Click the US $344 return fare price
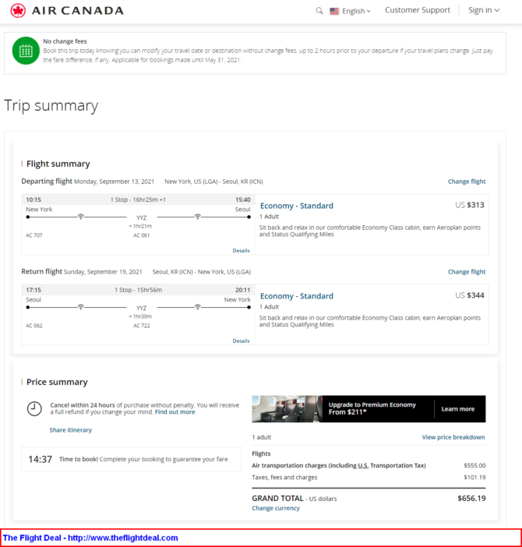522x547 pixels. pos(469,295)
